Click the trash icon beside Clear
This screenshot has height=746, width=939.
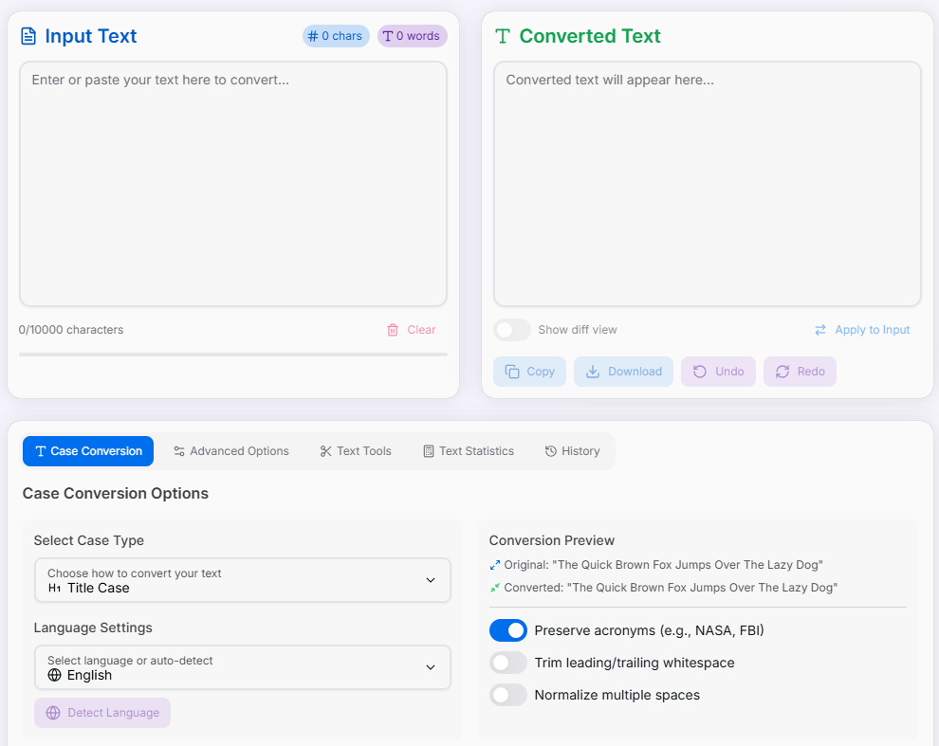click(393, 330)
